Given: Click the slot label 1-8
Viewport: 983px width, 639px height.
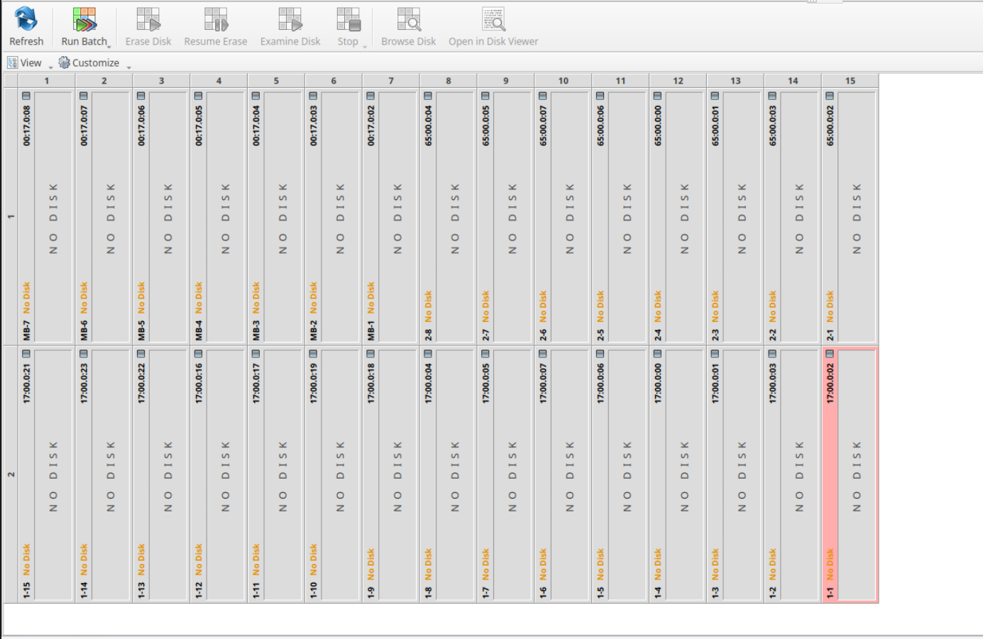Looking at the screenshot, I should coord(428,591).
